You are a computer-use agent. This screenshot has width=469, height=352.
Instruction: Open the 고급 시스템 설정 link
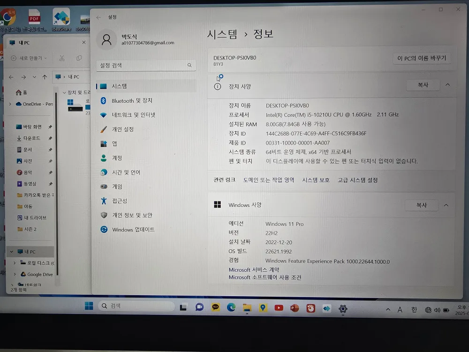[357, 180]
